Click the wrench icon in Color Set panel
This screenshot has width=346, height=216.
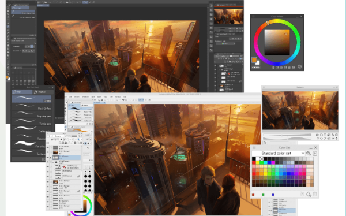309,153
